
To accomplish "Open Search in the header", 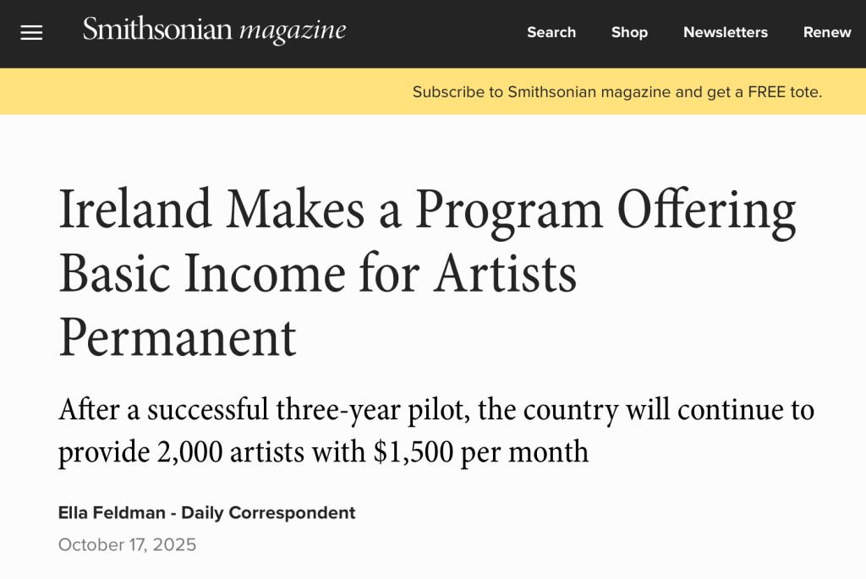I will pyautogui.click(x=551, y=33).
